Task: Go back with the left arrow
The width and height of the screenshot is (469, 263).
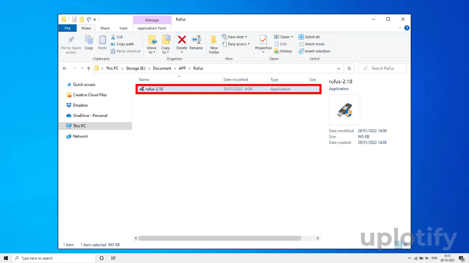Action: coord(65,68)
